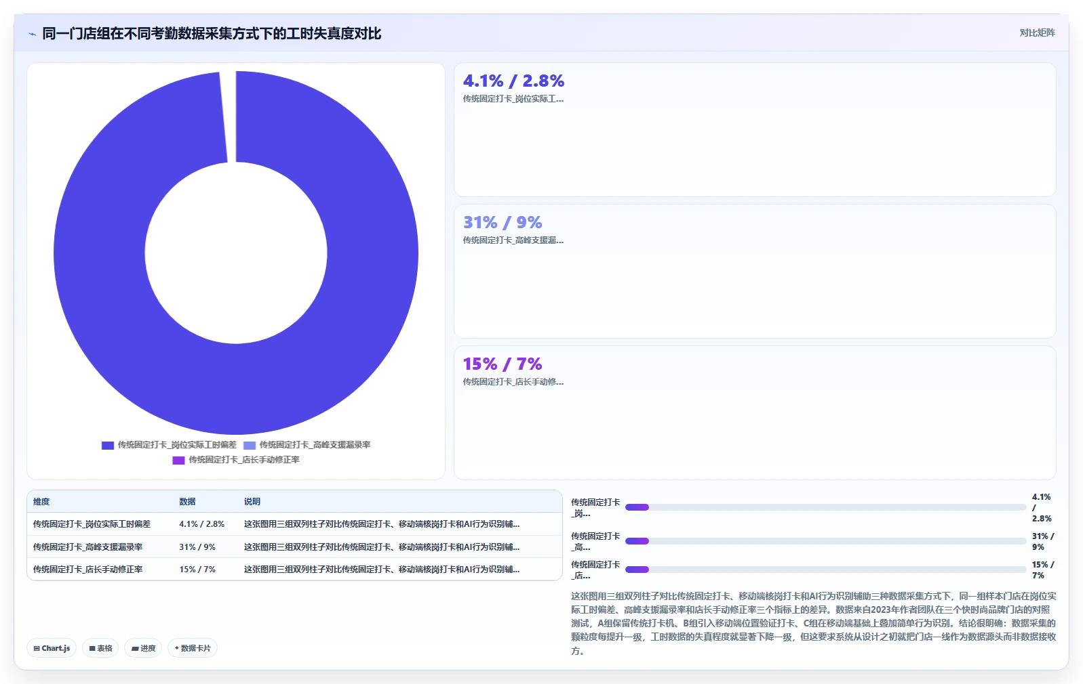This screenshot has height=684, width=1083.
Task: Click the 说明 table column header
Action: point(252,502)
